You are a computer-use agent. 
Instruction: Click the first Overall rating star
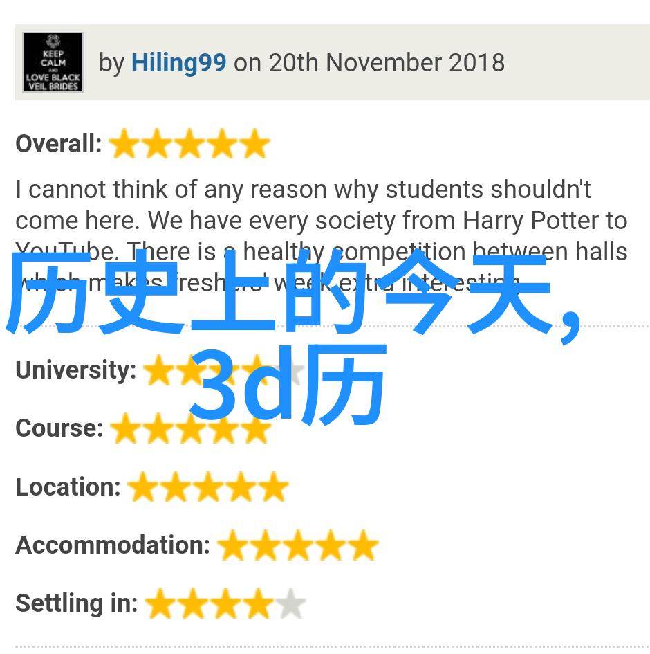coord(124,144)
